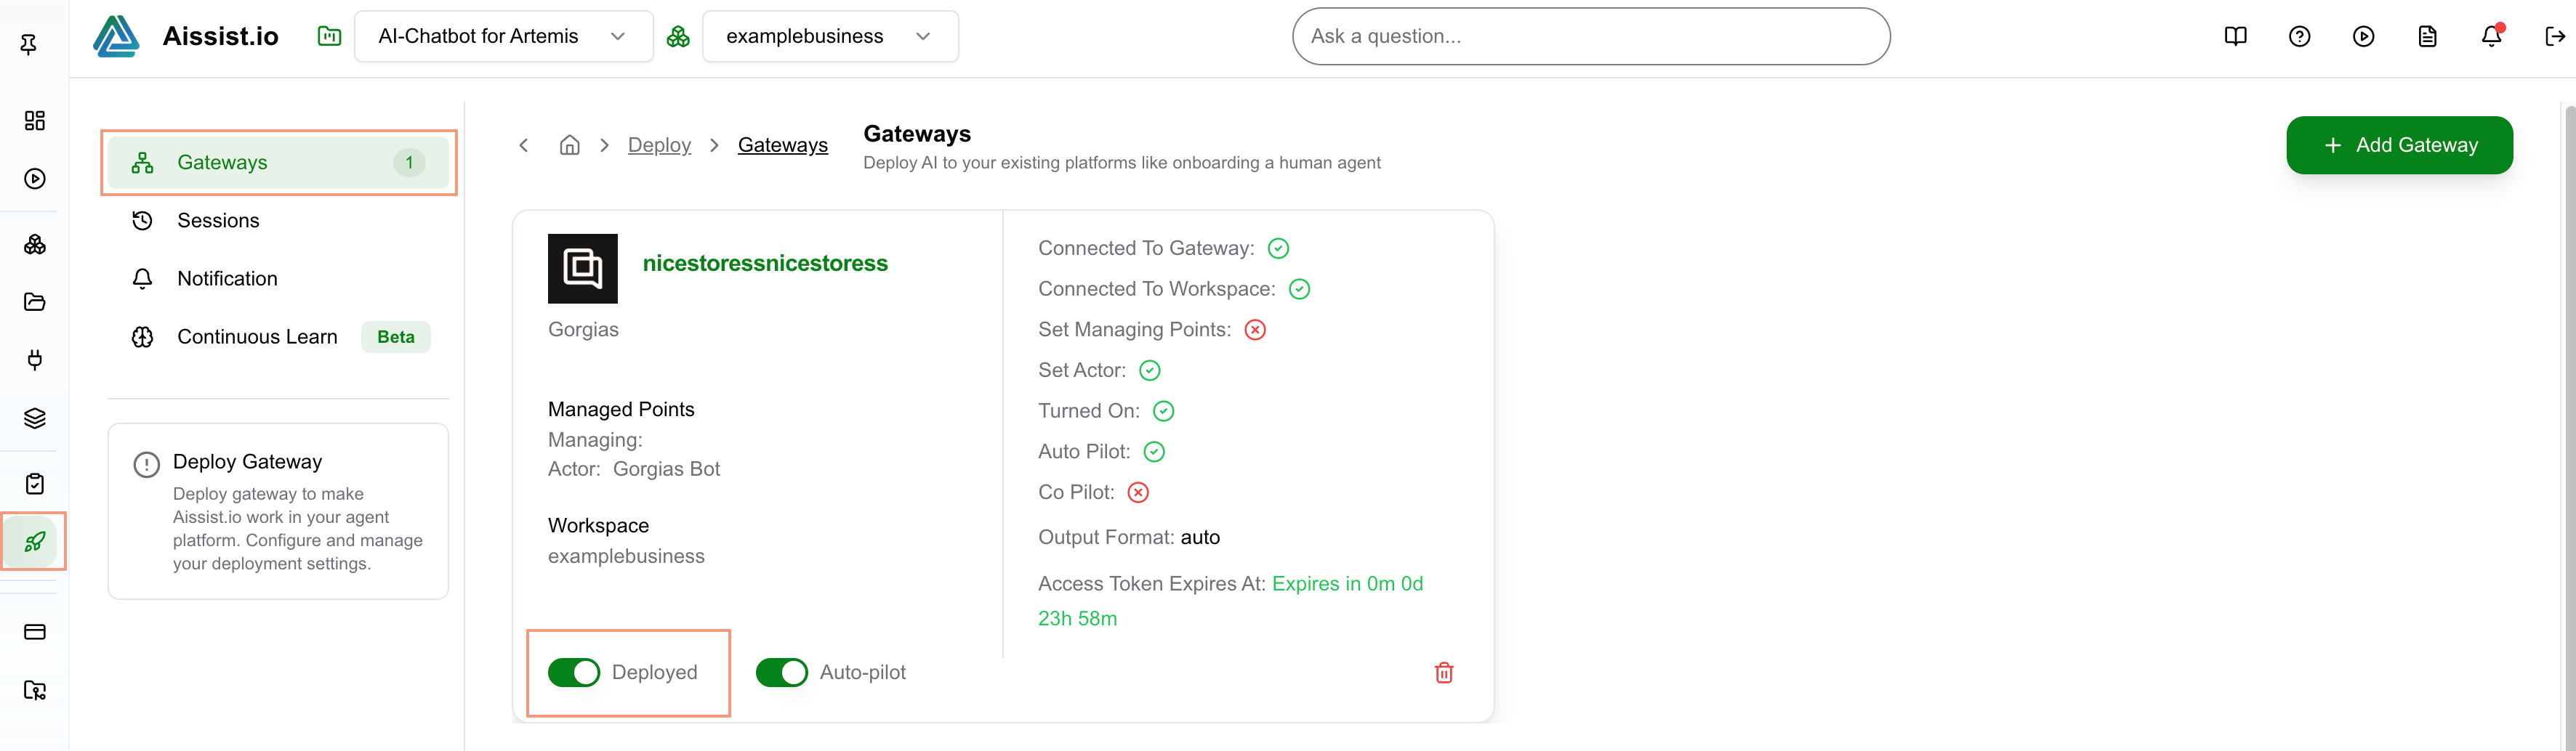Open notifications bell in top bar
Viewport: 2576px width, 751px height.
tap(2491, 37)
